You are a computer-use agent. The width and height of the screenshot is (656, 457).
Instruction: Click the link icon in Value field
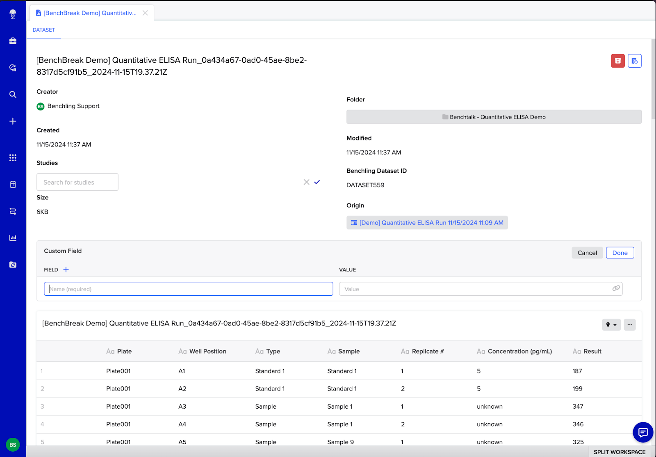point(616,288)
